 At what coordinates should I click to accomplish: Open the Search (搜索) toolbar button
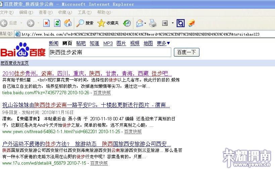[x=85, y=23]
